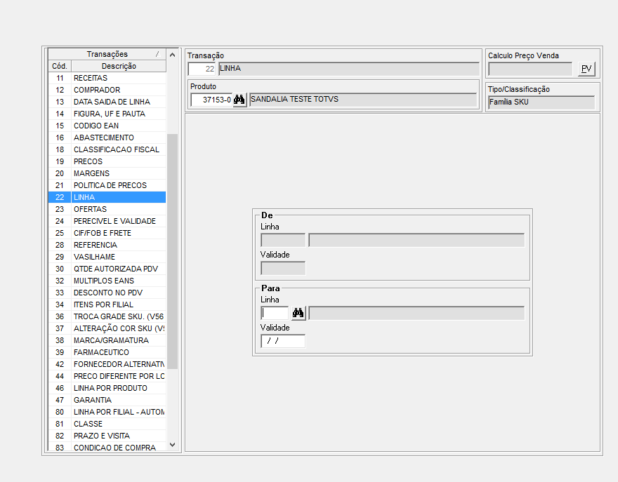
Task: Focus the Produto code field
Action: pos(211,100)
